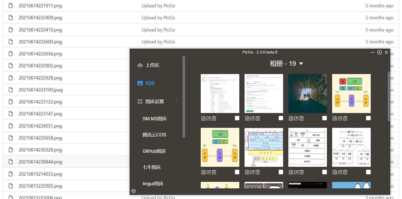Click the grid icon beside 图床设置
Viewport: 402px width, 199px height.
140,102
